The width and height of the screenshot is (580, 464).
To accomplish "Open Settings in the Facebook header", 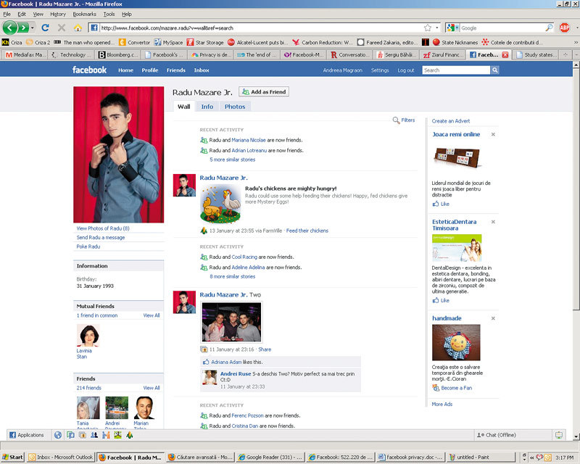I will (380, 70).
